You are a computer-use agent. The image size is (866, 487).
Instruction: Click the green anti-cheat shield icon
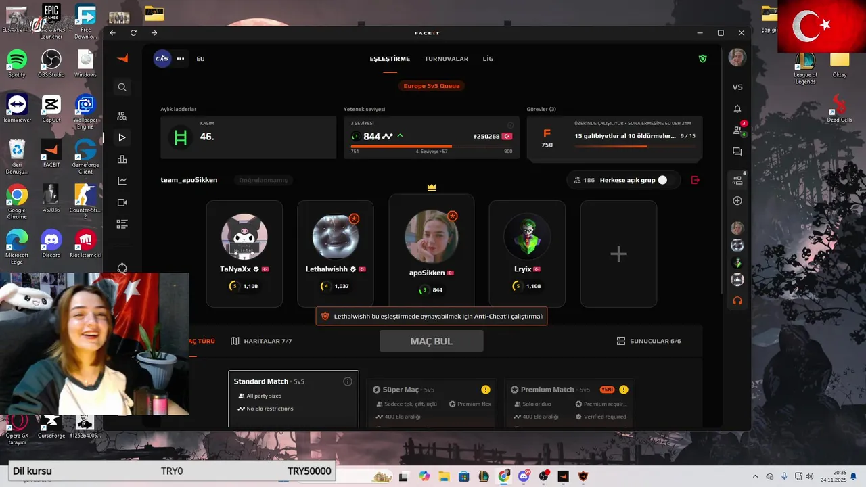pos(702,59)
